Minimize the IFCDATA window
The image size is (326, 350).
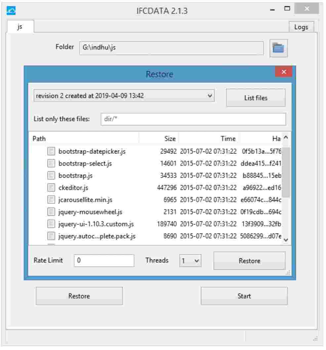(272, 9)
